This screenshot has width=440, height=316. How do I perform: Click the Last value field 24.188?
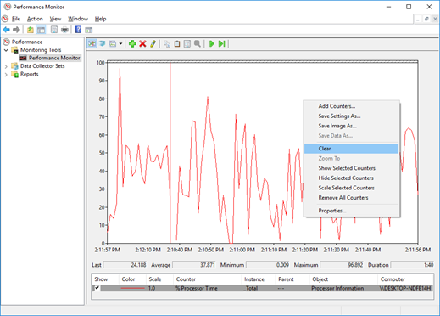125,265
